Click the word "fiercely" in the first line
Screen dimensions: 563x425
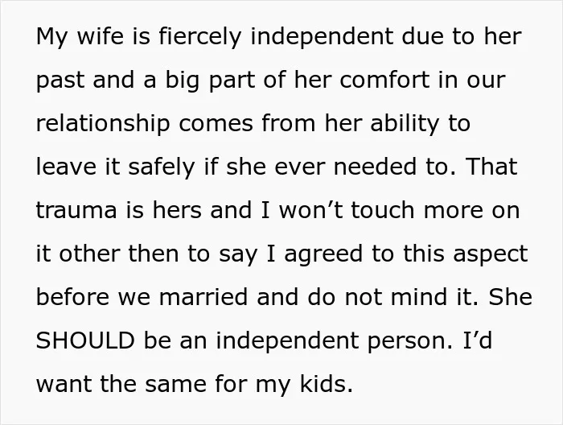(199, 37)
